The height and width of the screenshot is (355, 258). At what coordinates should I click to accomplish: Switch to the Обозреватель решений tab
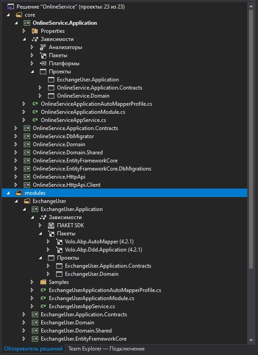click(33, 349)
